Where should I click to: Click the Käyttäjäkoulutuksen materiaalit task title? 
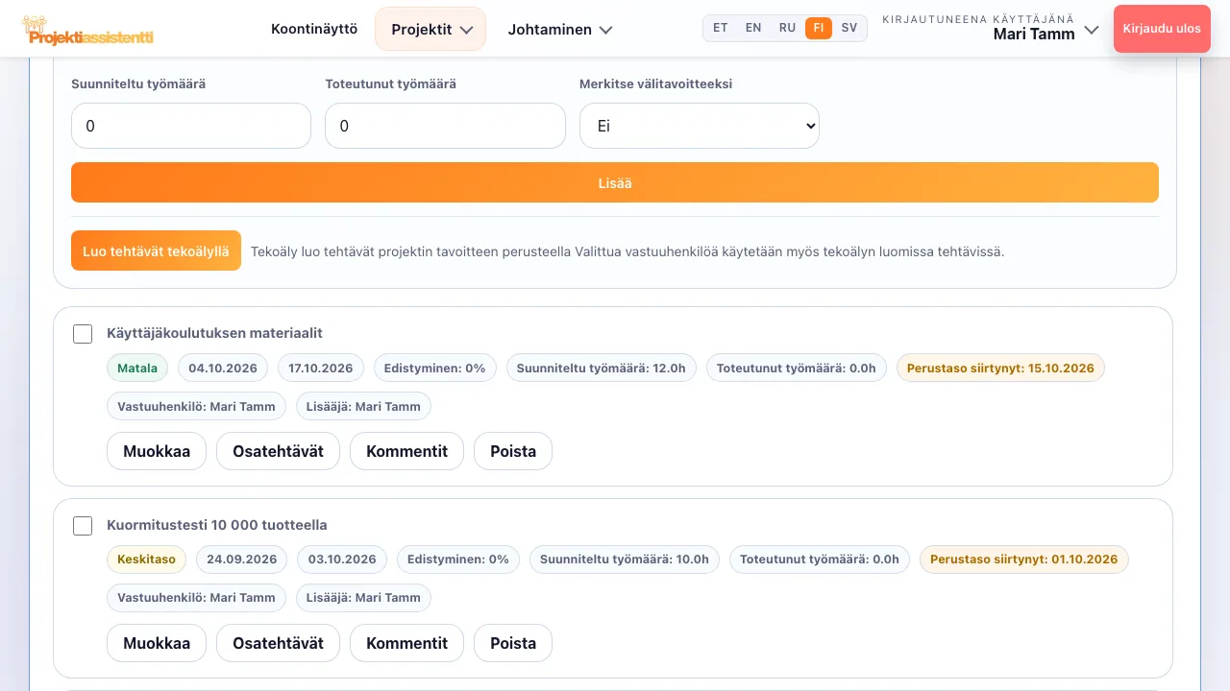215,333
